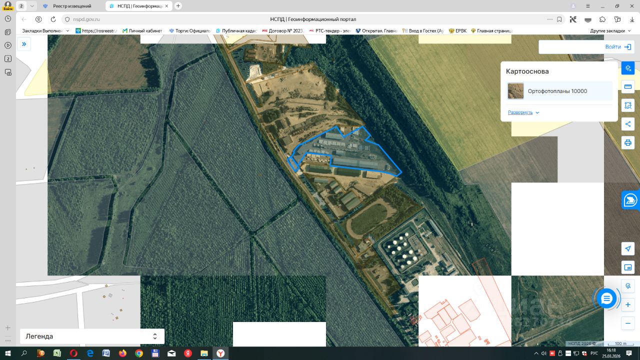Bookmark this page with the bookmark icon

click(x=559, y=19)
